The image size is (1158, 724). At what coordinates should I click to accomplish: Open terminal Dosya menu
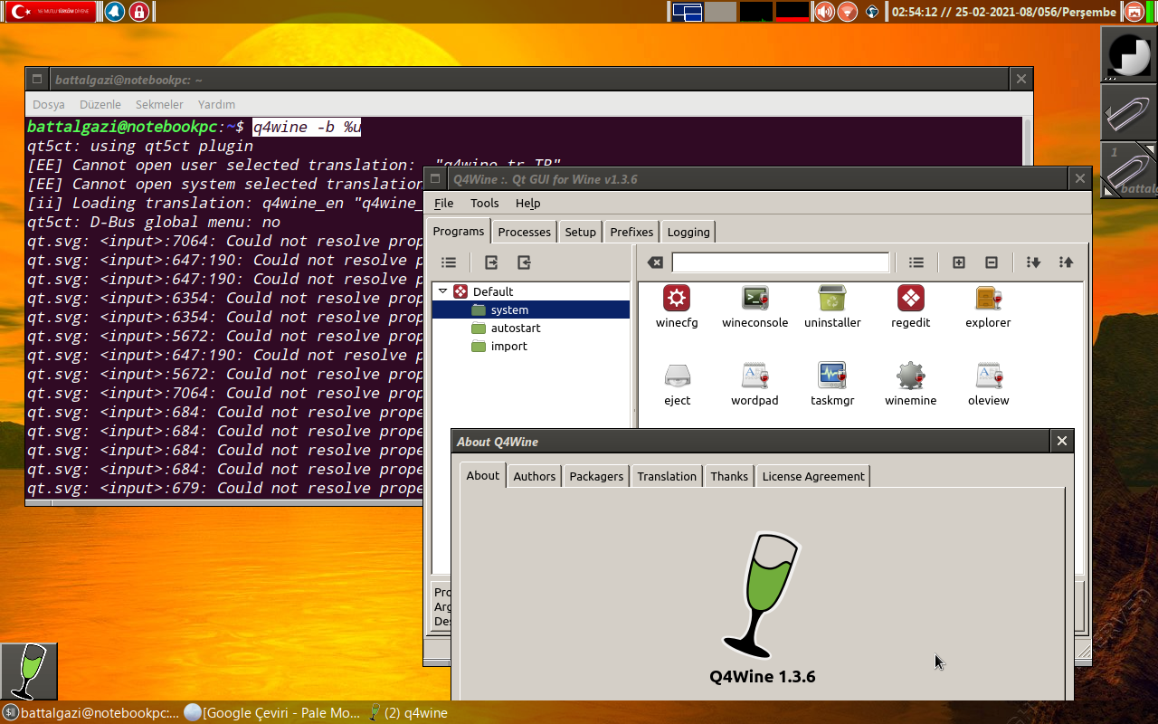click(49, 104)
